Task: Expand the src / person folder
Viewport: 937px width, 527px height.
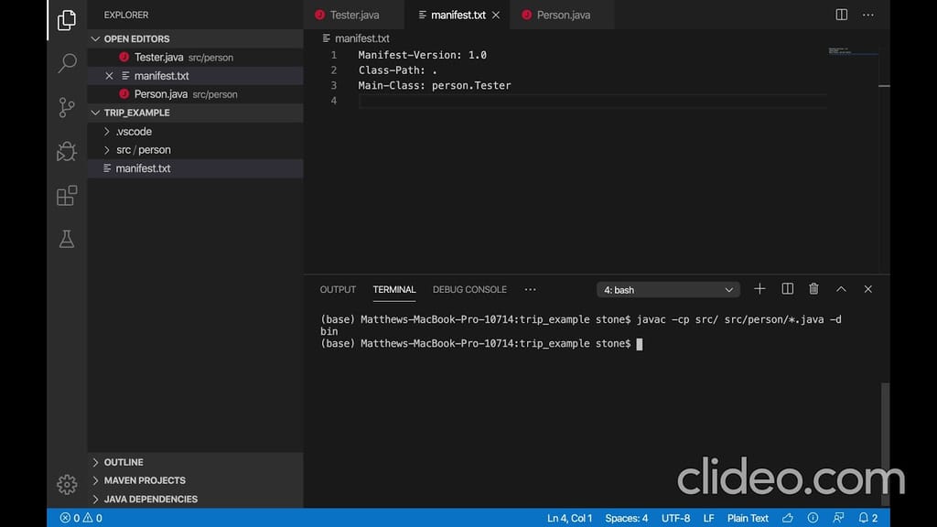Action: pyautogui.click(x=143, y=150)
